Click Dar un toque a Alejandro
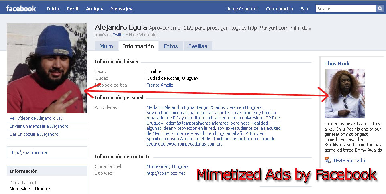This screenshot has height=194, width=386. 34,134
